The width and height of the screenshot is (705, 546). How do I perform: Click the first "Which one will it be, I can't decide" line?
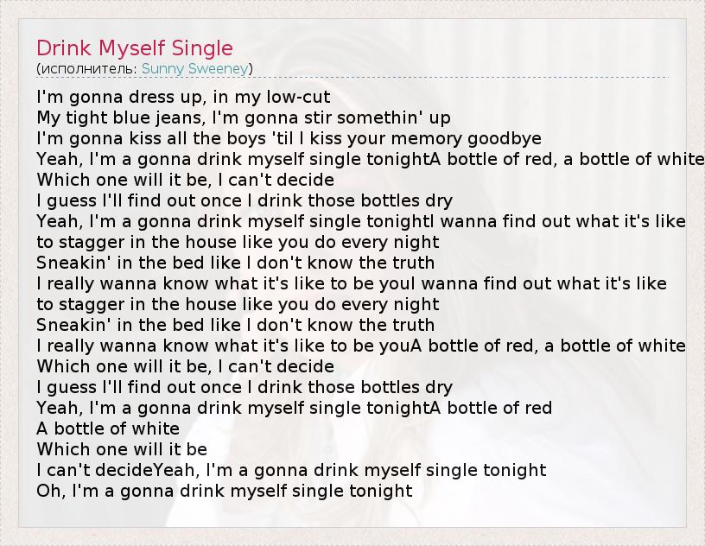tap(185, 180)
